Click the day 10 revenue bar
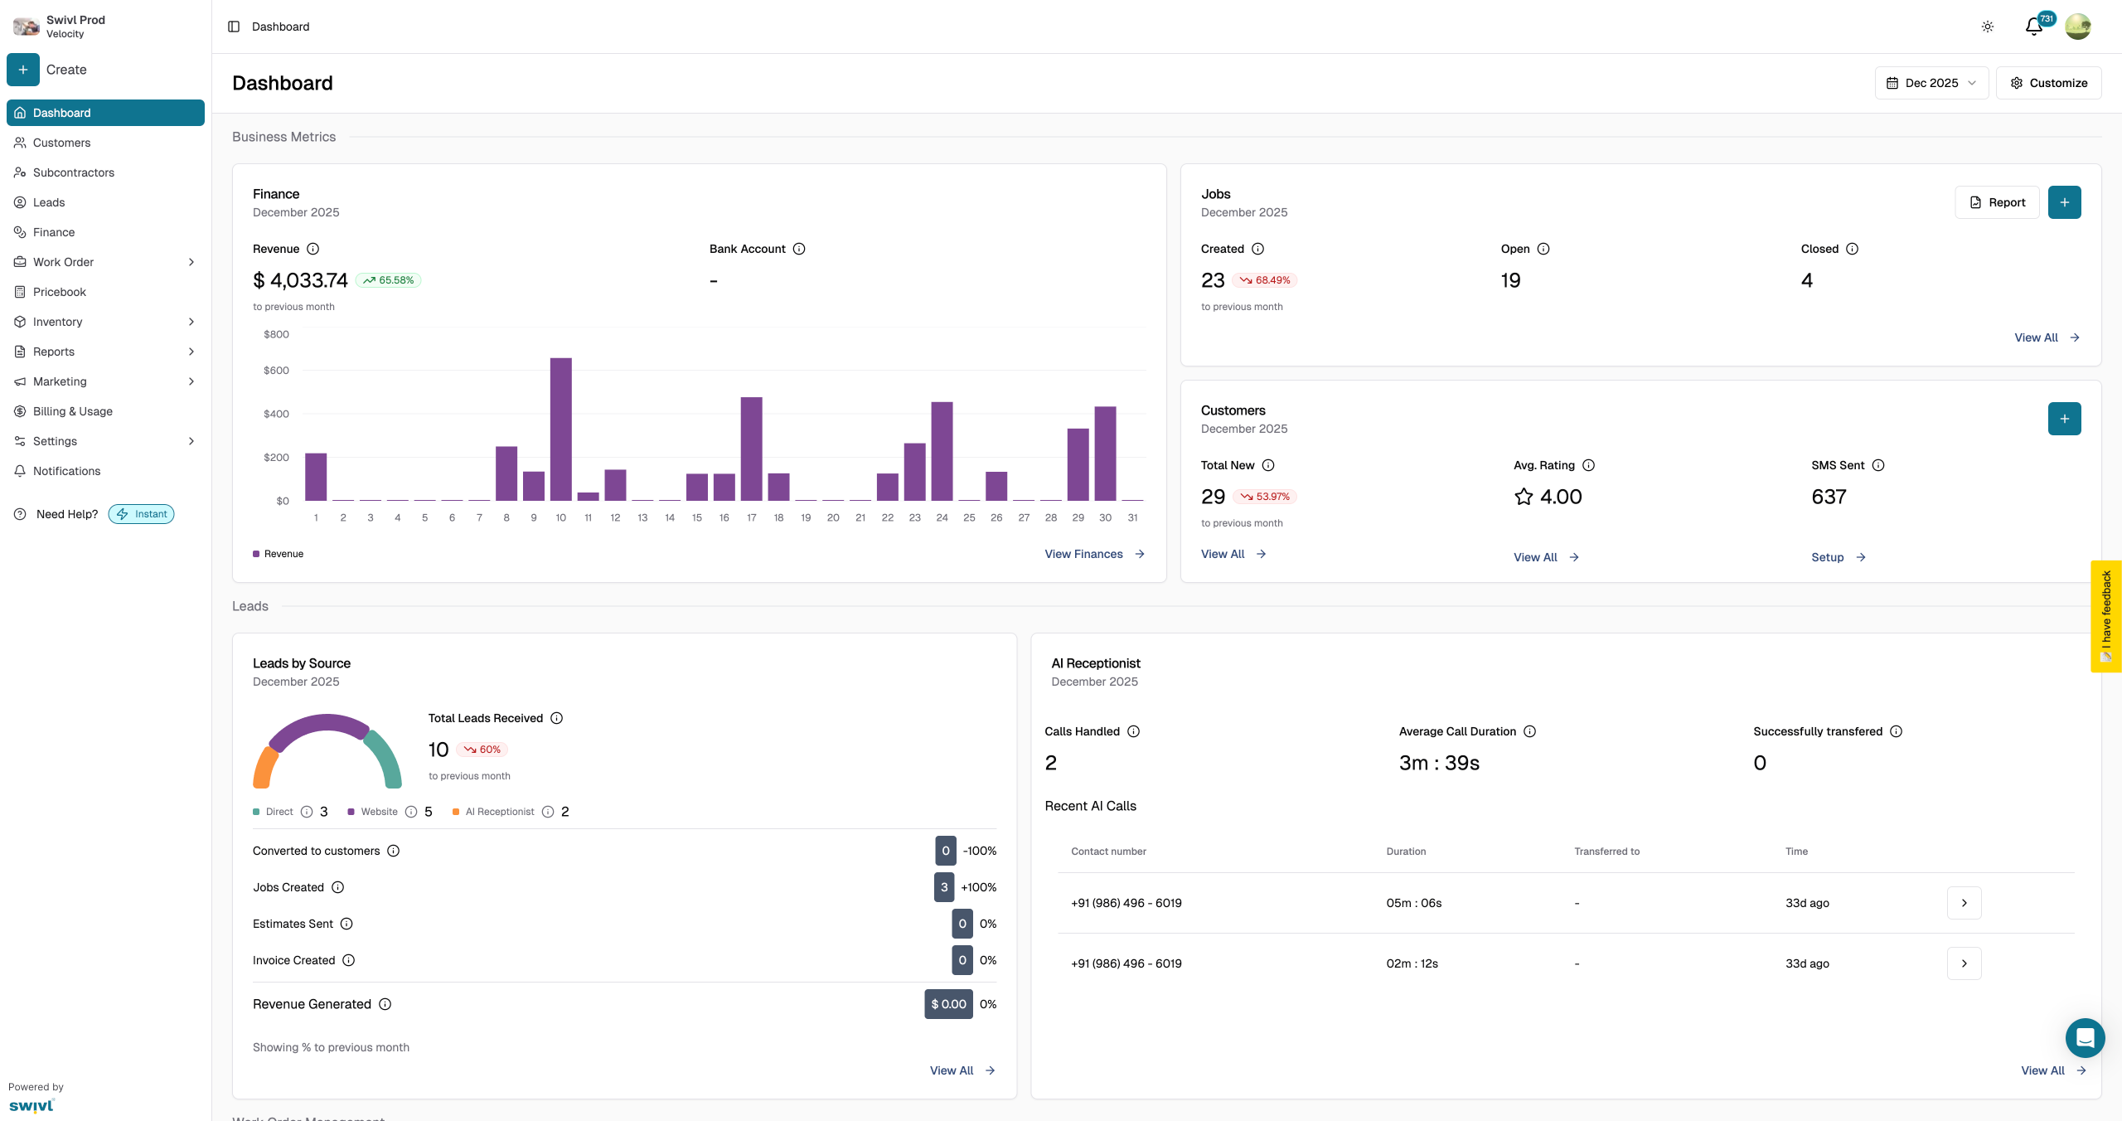 point(561,429)
